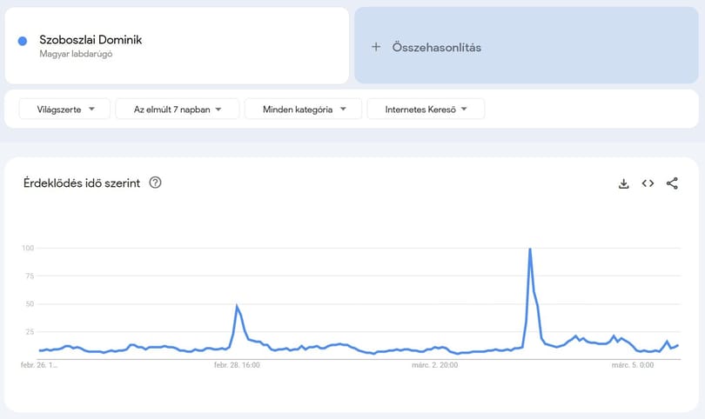Open the Az elmúlt 7 napban time range dropdown
705x419 pixels.
[178, 110]
